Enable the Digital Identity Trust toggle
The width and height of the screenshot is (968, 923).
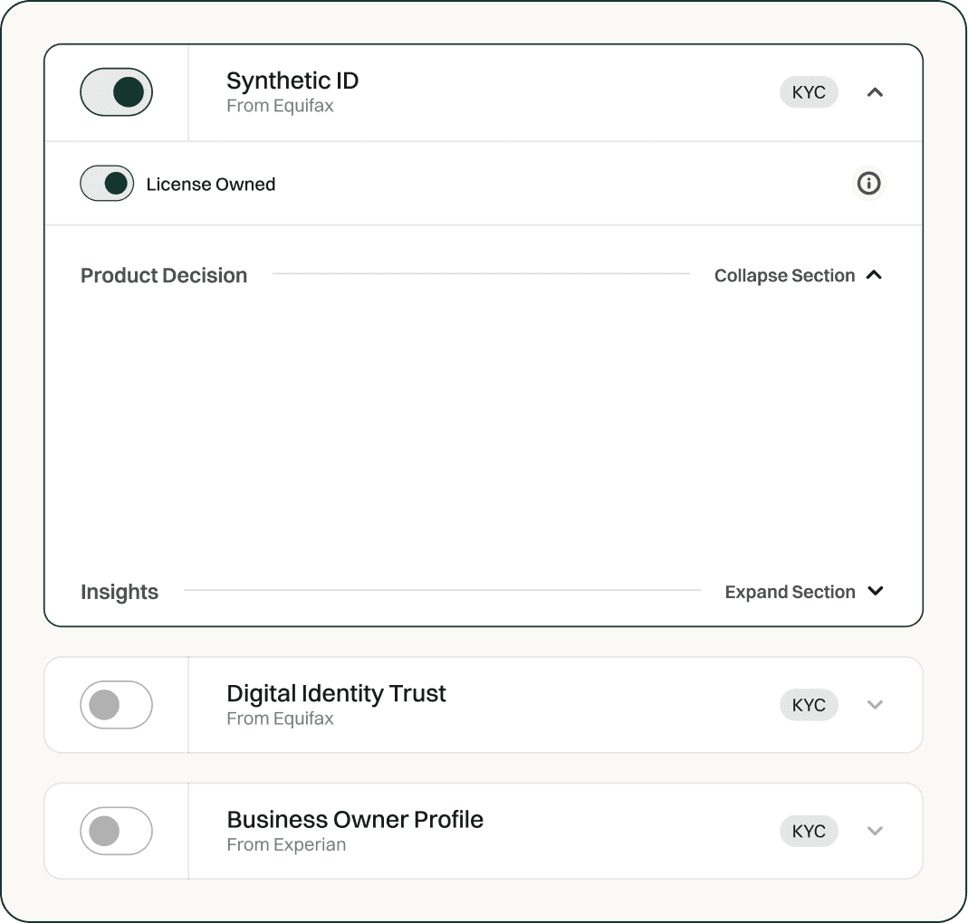point(117,705)
